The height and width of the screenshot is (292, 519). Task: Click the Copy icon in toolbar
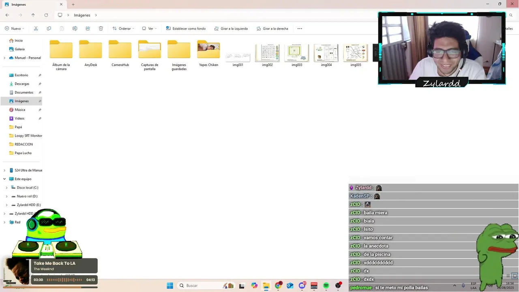click(x=49, y=28)
